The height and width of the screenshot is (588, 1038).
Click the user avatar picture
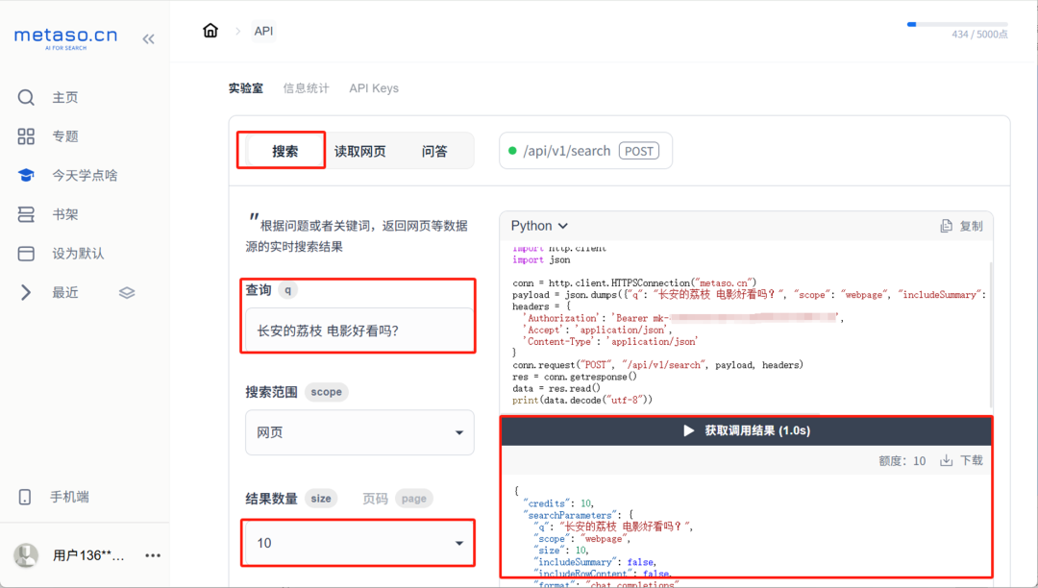(26, 555)
